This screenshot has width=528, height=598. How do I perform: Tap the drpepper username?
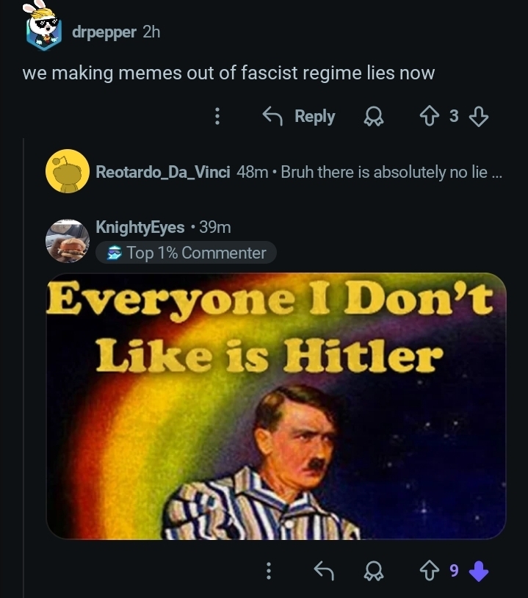click(x=104, y=32)
